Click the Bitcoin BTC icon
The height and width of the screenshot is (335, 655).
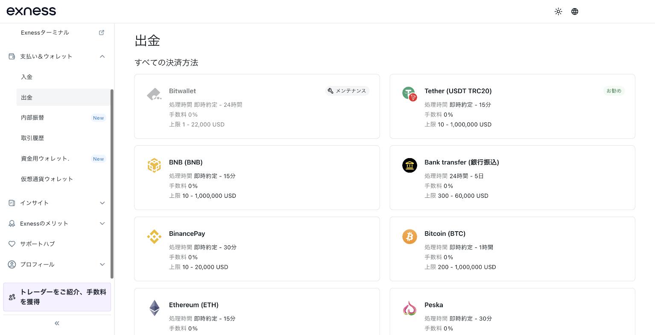coord(409,237)
